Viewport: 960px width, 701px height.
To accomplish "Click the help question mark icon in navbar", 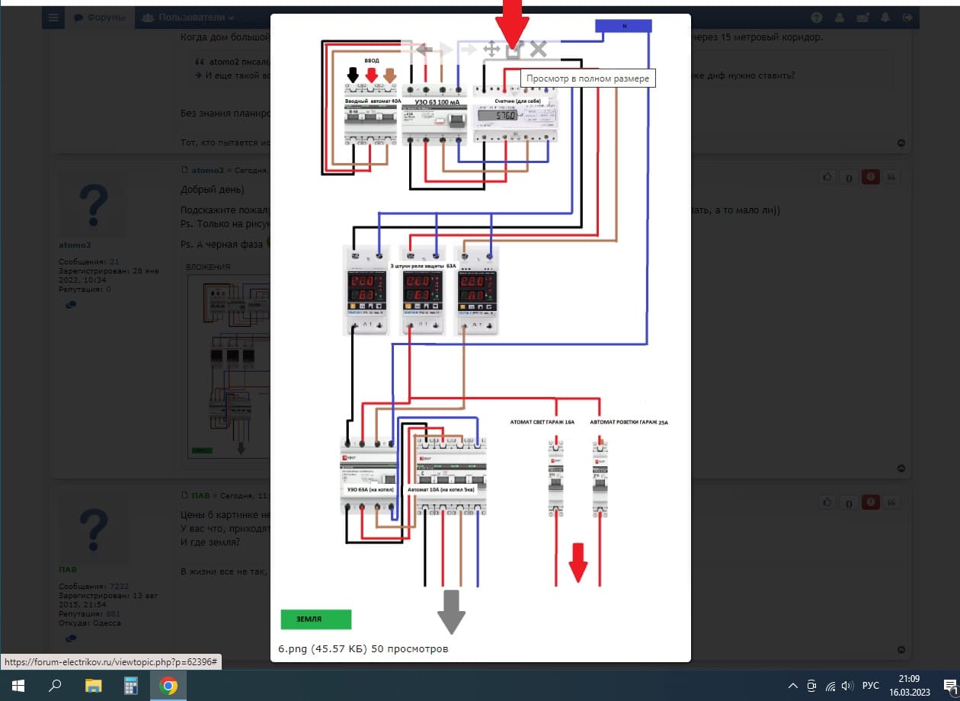I will tap(817, 18).
